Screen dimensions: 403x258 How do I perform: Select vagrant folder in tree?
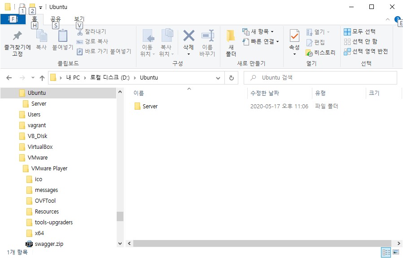point(32,125)
